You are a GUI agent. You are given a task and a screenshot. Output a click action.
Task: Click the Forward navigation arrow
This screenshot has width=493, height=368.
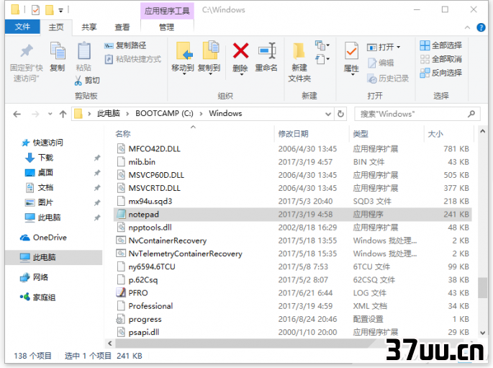pos(35,114)
